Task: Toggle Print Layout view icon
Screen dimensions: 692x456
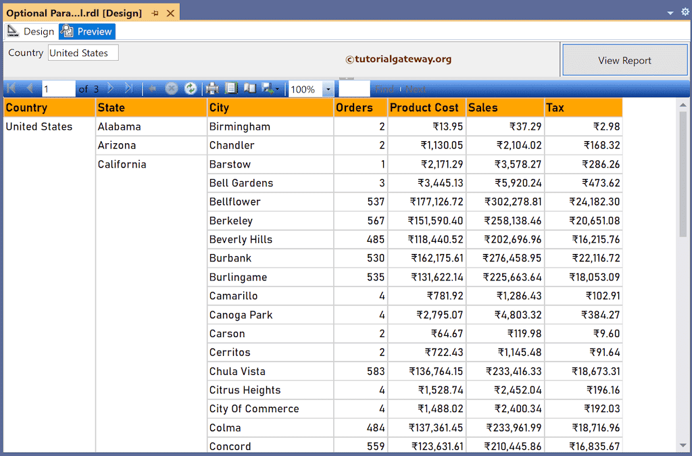Action: point(231,88)
